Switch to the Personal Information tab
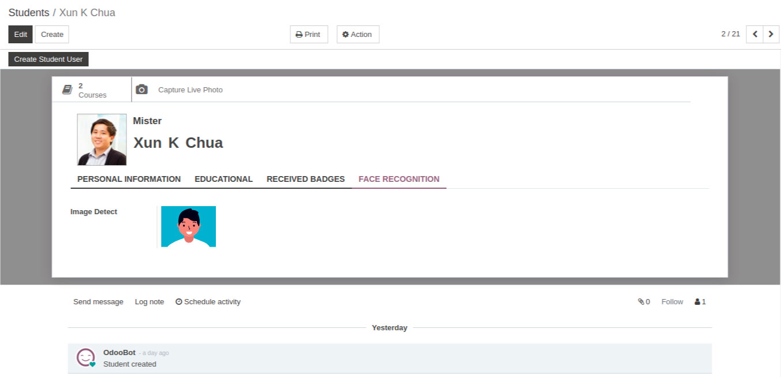The height and width of the screenshot is (377, 781). click(129, 179)
